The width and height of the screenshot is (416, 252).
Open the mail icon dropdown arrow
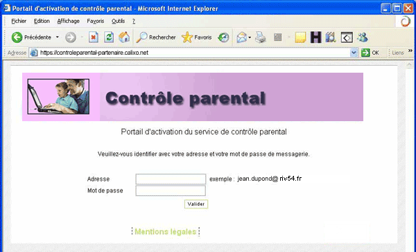250,37
